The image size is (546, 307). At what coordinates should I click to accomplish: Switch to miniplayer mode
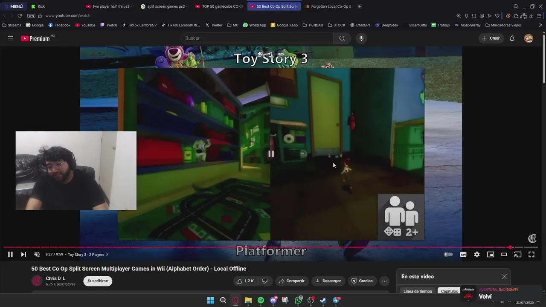coord(491,255)
